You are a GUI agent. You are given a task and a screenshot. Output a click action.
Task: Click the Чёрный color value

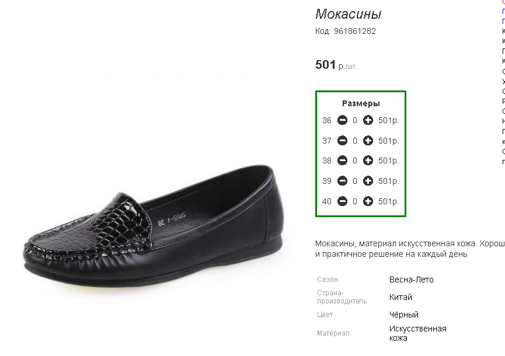pyautogui.click(x=404, y=315)
